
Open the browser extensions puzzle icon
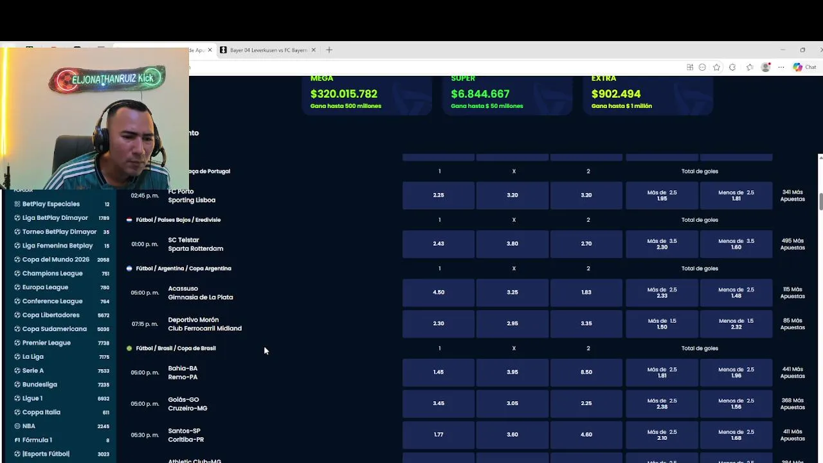pyautogui.click(x=732, y=67)
